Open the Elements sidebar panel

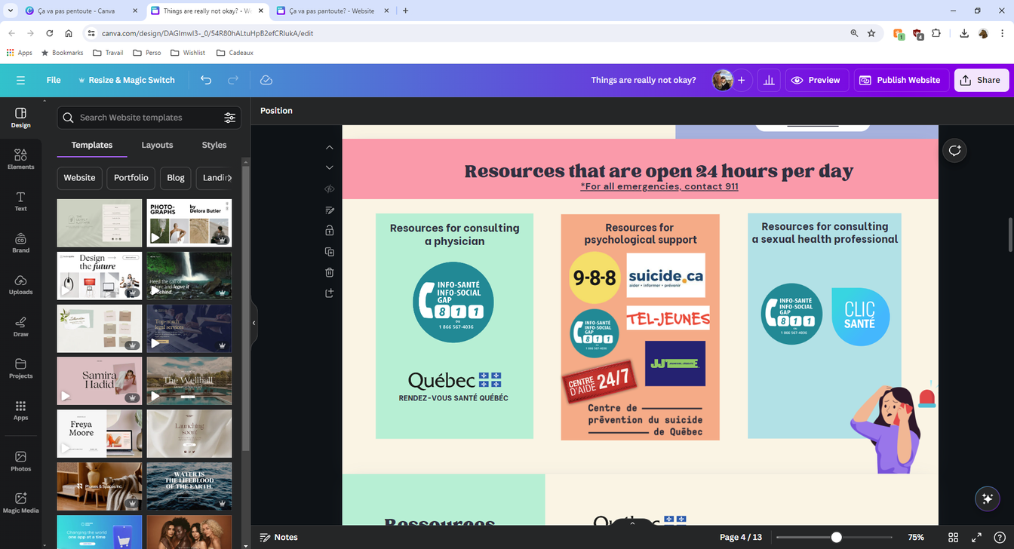[20, 159]
